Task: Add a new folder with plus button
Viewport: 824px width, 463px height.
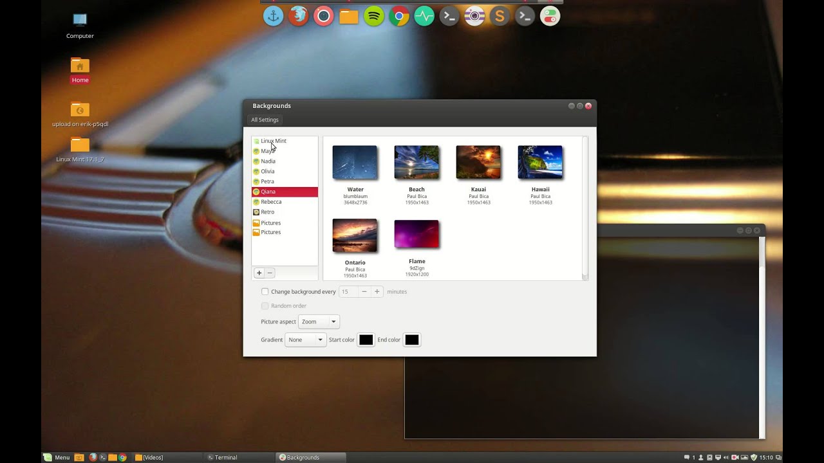Action: [x=259, y=273]
